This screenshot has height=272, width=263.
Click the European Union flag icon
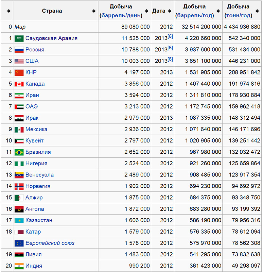19,243
